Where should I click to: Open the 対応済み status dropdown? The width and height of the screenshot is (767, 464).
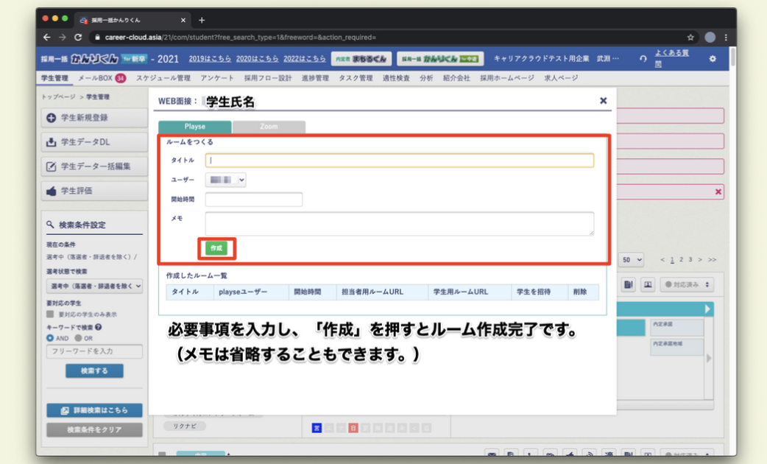[687, 284]
